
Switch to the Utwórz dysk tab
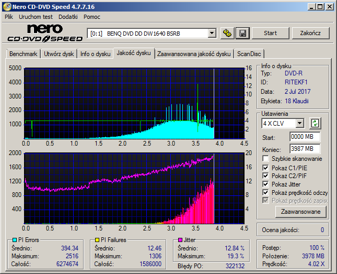coord(59,54)
